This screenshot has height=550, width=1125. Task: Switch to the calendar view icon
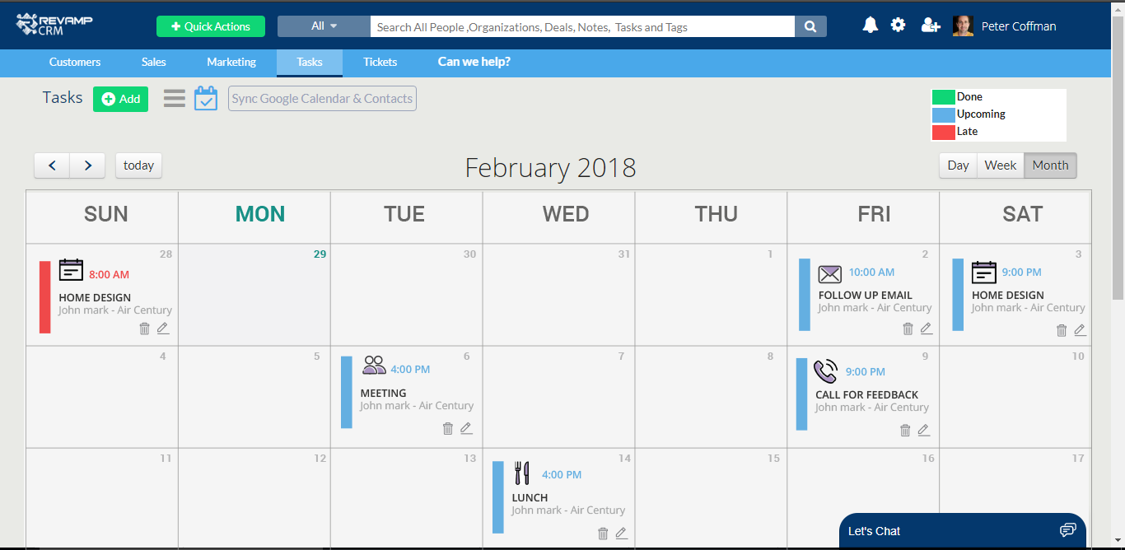(206, 99)
